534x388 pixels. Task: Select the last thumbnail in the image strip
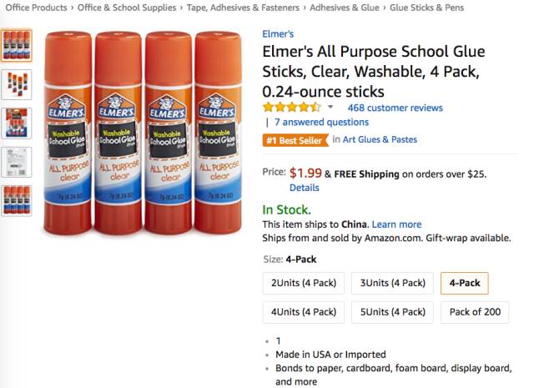(18, 201)
